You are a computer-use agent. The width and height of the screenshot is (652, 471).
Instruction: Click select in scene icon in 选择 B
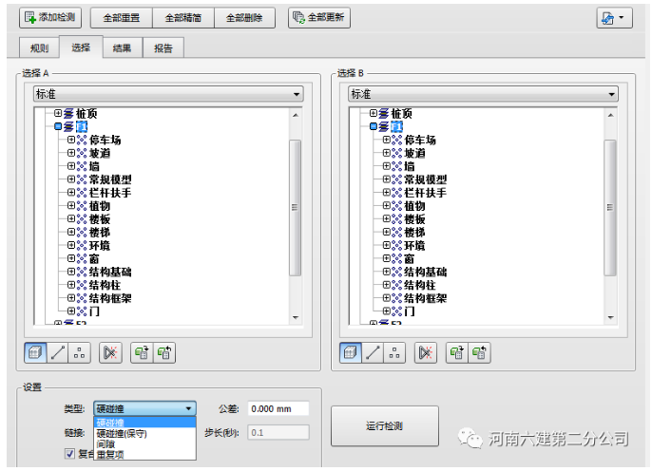pos(479,353)
